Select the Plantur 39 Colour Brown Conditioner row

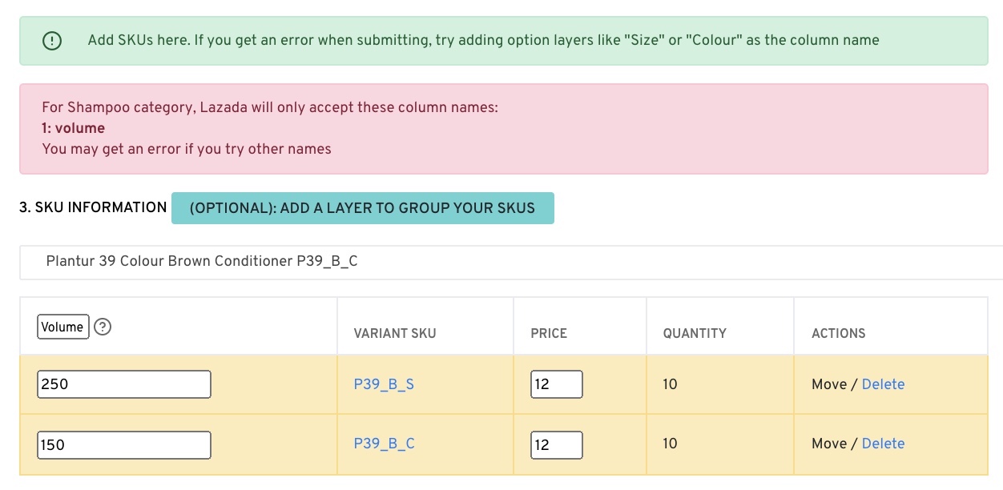pos(202,261)
